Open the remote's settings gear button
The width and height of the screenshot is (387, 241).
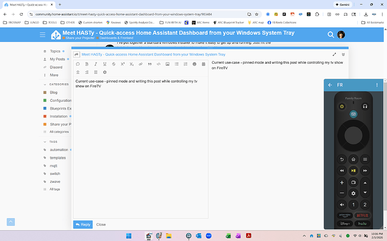tap(353, 193)
